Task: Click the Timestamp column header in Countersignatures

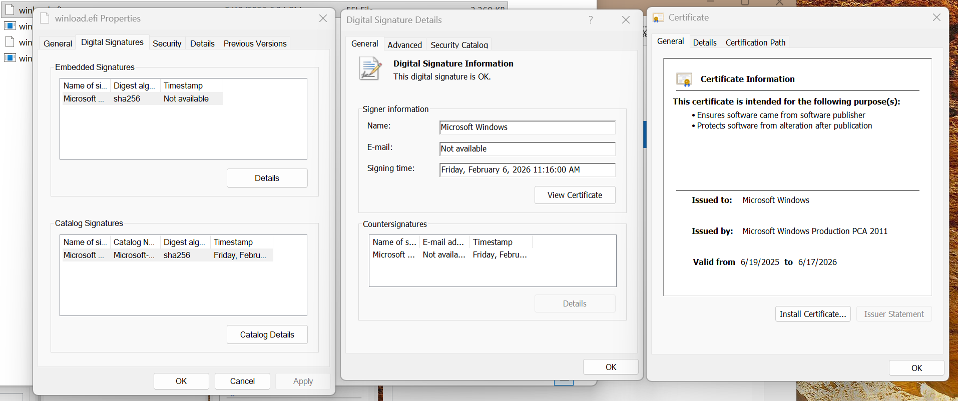Action: pos(501,242)
